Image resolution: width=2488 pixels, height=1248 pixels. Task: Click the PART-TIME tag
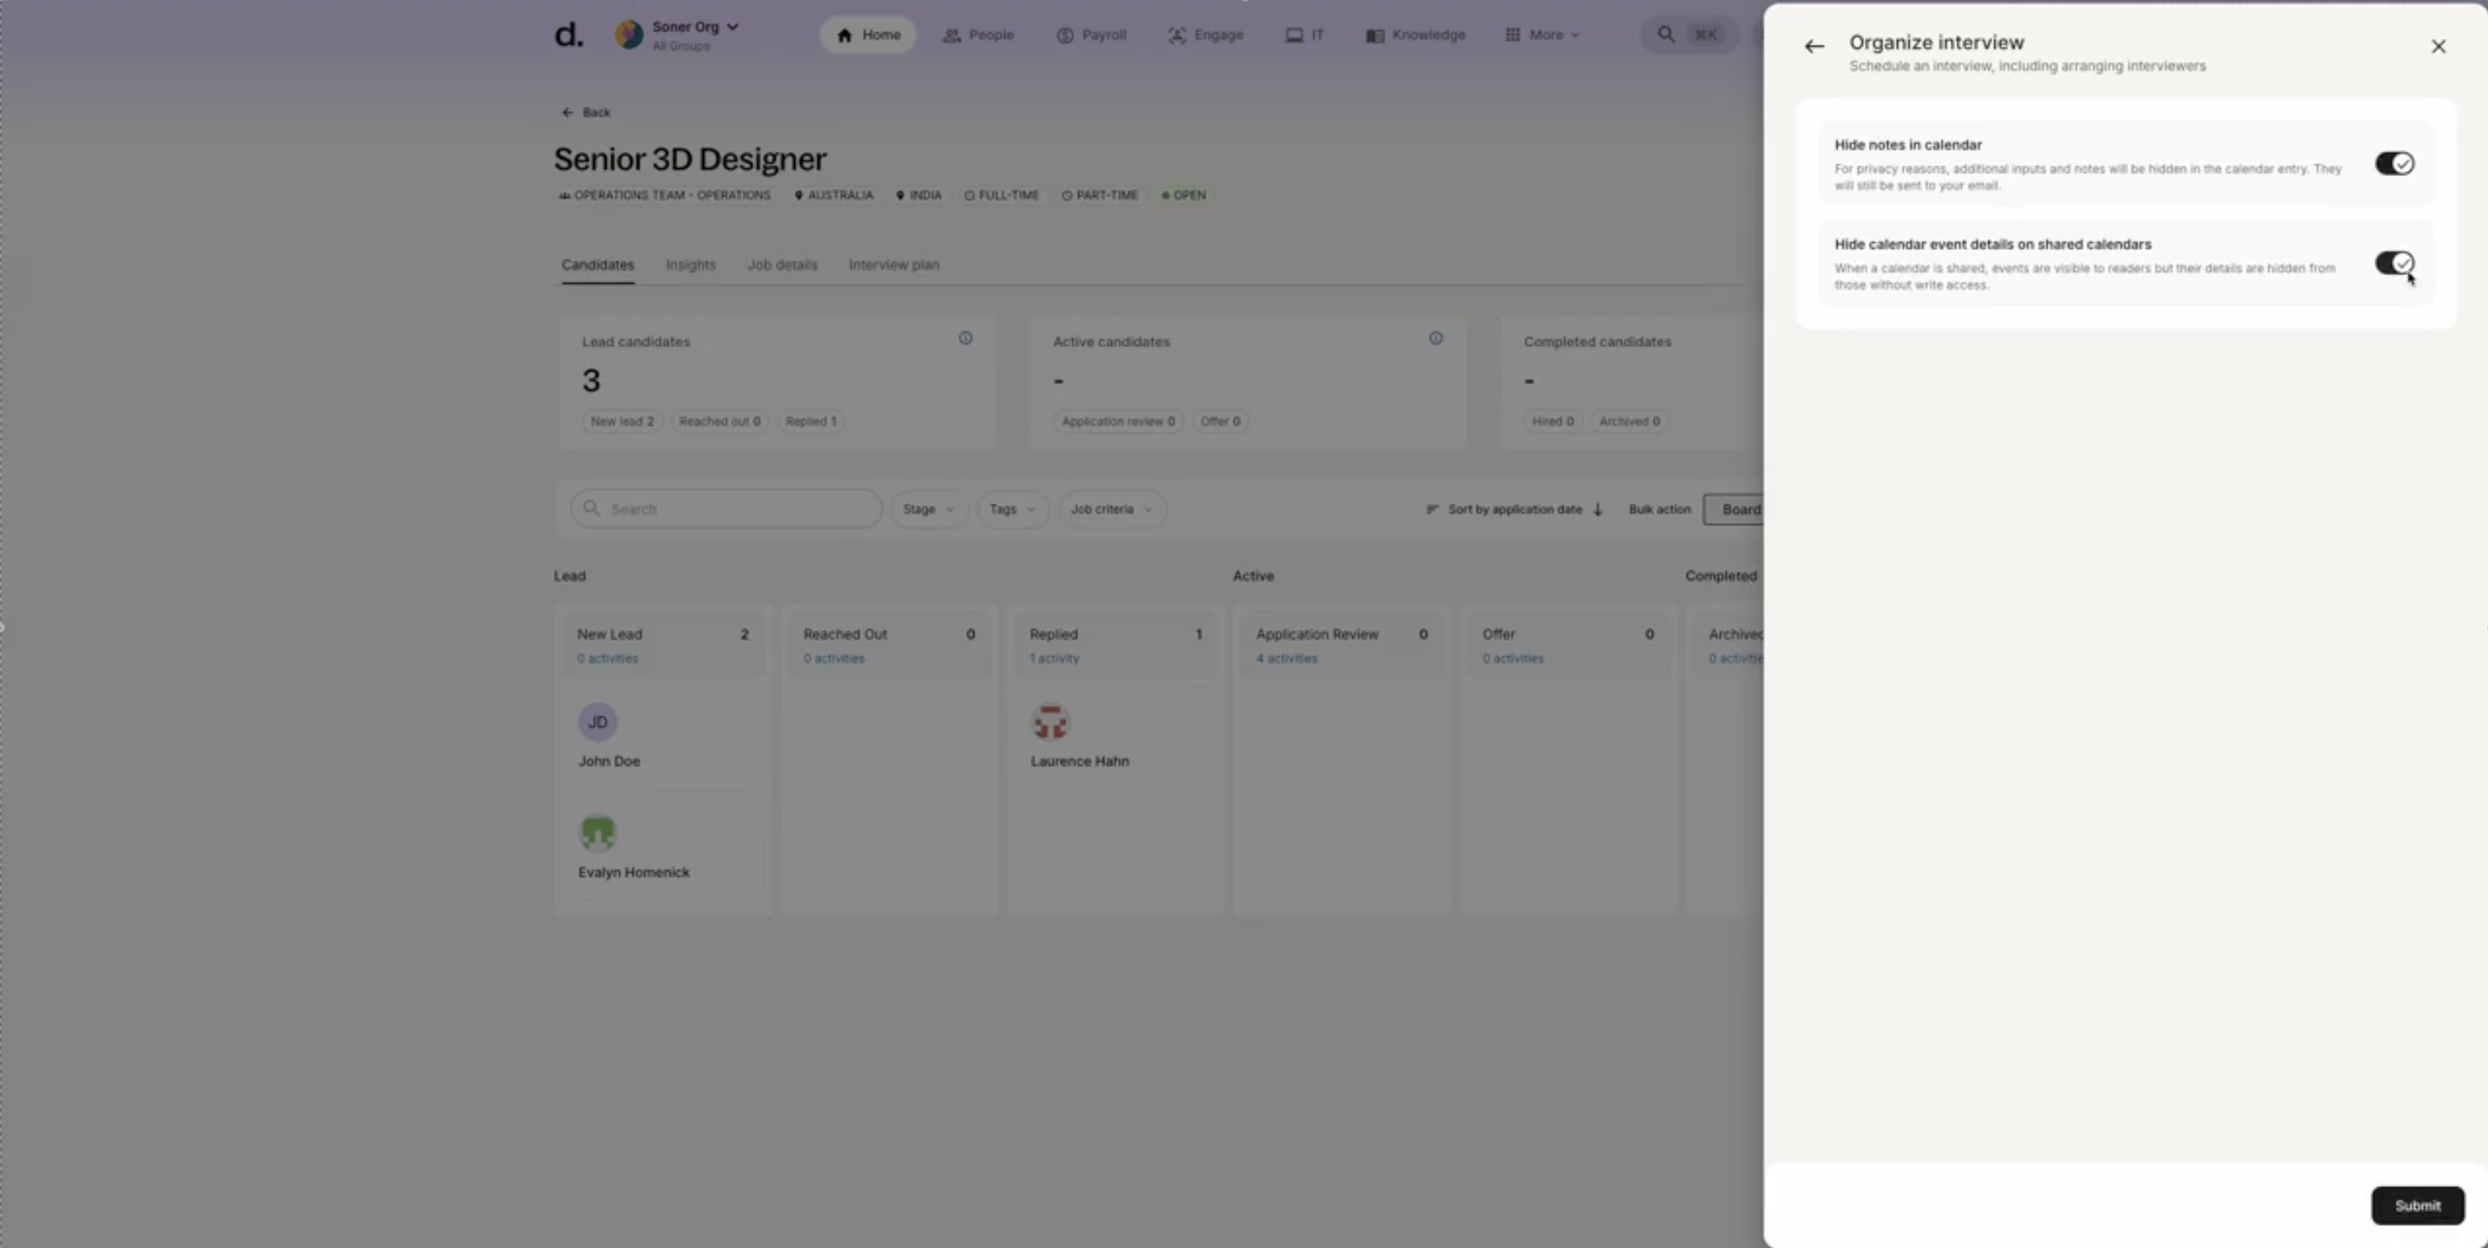click(1099, 195)
